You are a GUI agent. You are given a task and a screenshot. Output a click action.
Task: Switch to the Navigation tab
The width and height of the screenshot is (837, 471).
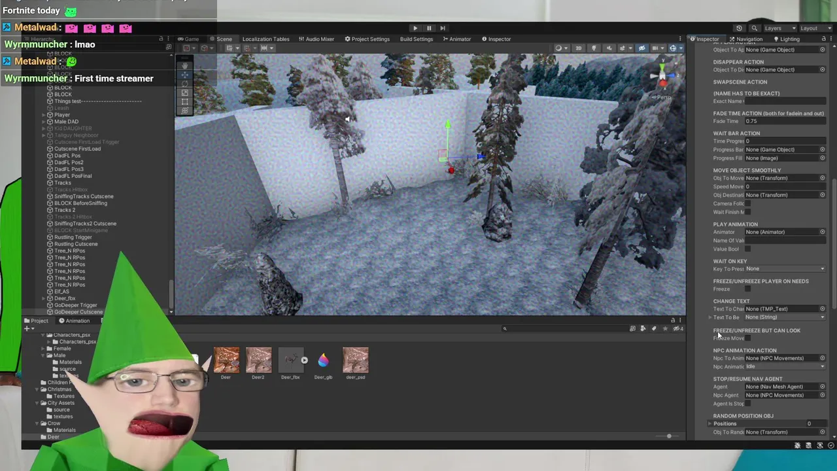coord(746,39)
